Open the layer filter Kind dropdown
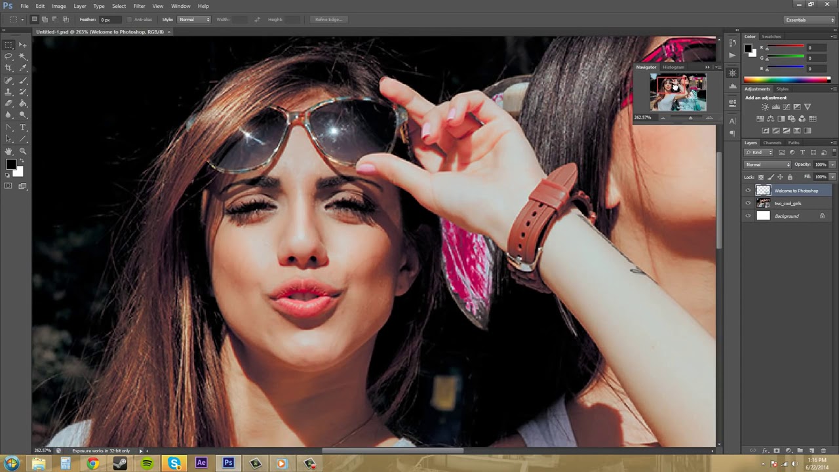 [758, 152]
